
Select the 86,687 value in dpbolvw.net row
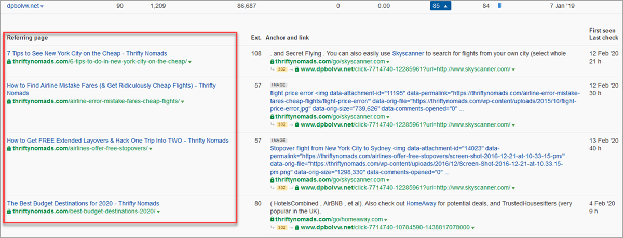pyautogui.click(x=248, y=6)
